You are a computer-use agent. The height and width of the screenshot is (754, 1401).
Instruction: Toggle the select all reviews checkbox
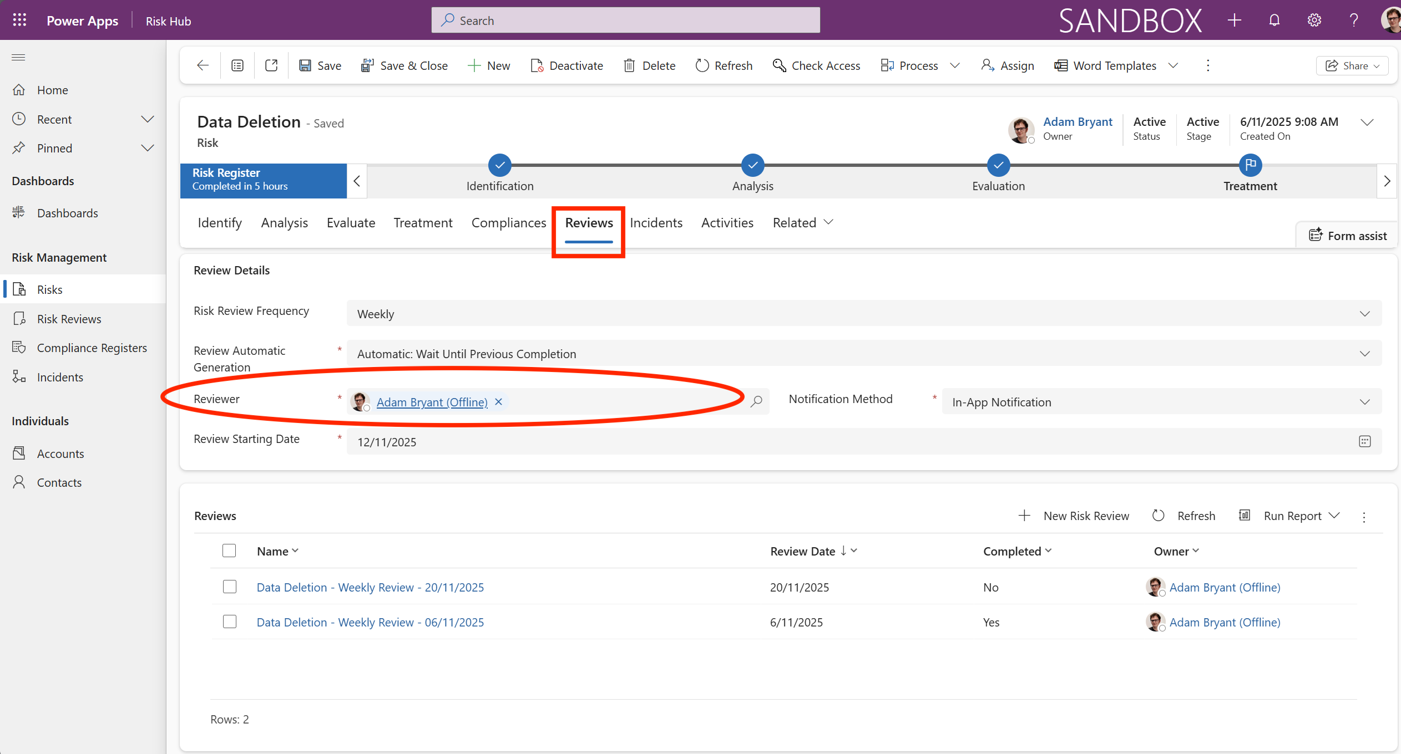(x=229, y=551)
